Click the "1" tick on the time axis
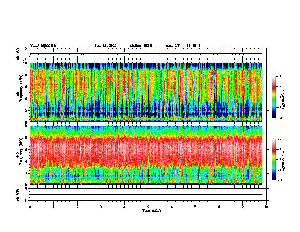Viewport: 300px width, 232px height. [x=53, y=207]
